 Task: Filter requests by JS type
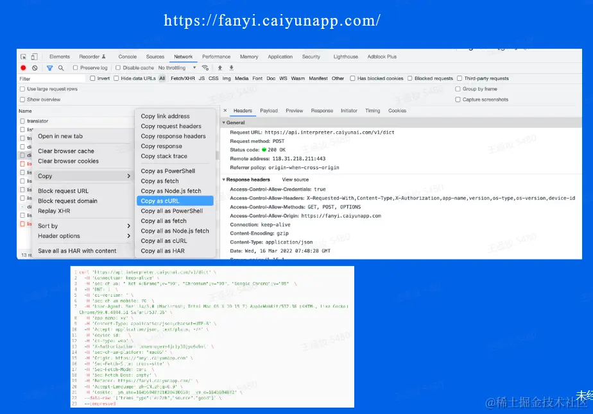click(202, 78)
